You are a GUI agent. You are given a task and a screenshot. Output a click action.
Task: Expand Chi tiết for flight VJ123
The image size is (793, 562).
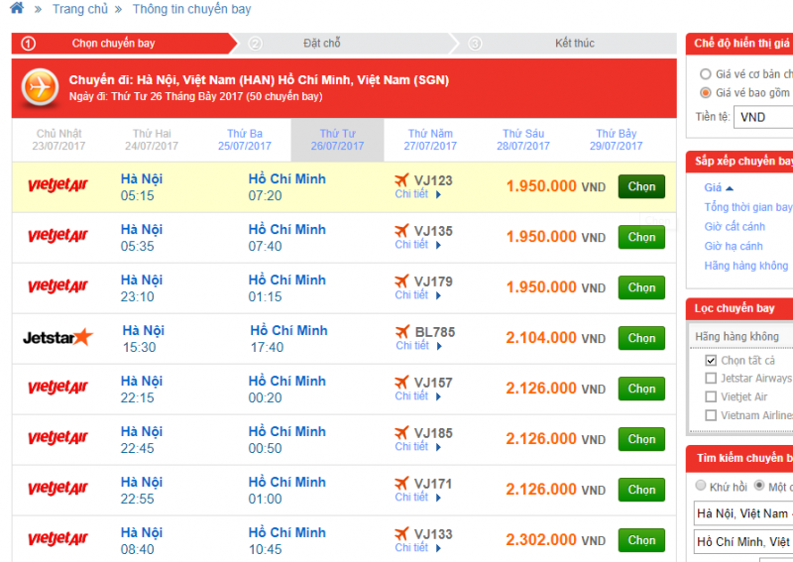tap(418, 194)
